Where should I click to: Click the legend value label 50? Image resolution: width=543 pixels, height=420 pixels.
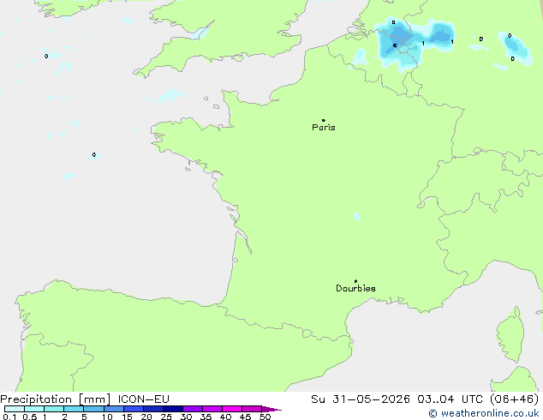(x=265, y=417)
